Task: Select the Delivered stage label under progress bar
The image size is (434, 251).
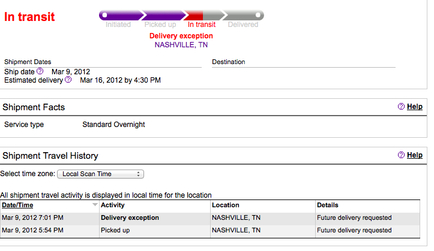Action: (x=243, y=25)
